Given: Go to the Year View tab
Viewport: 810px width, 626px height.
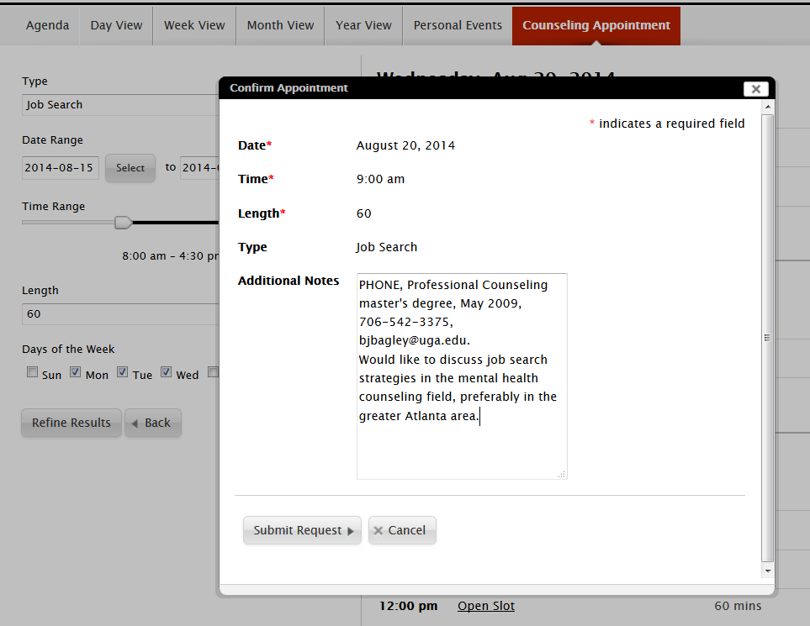Looking at the screenshot, I should [363, 25].
